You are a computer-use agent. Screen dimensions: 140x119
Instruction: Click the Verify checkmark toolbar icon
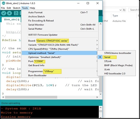tap(4, 13)
